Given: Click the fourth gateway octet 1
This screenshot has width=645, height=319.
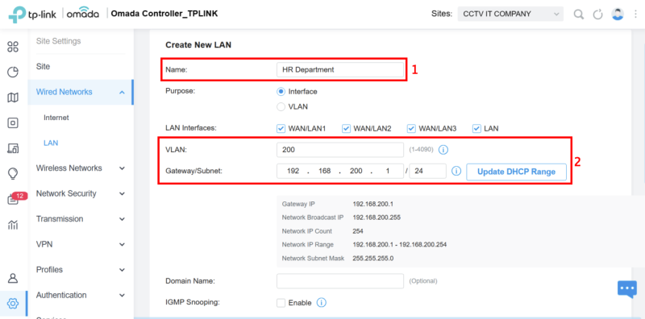Looking at the screenshot, I should coord(387,171).
